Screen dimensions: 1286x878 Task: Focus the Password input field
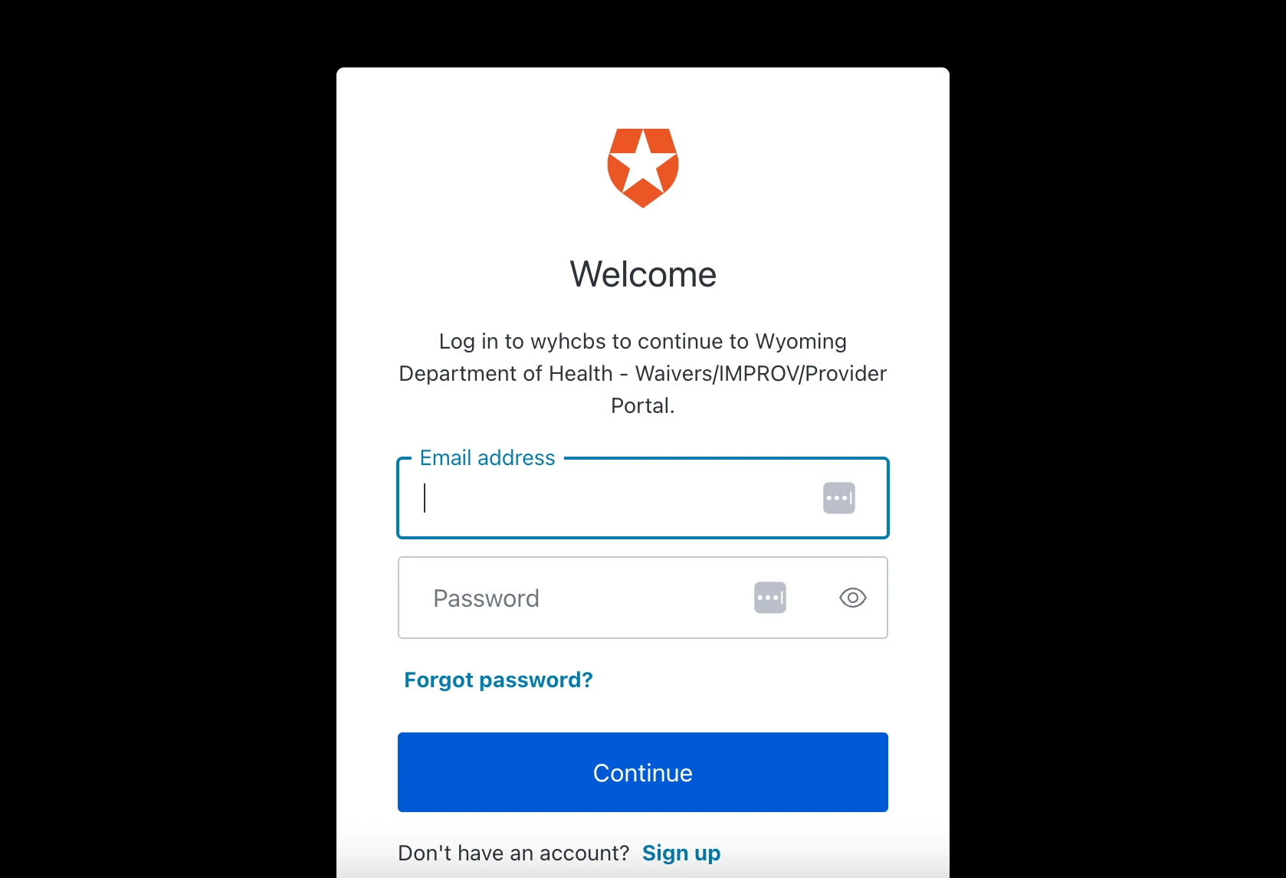point(643,598)
